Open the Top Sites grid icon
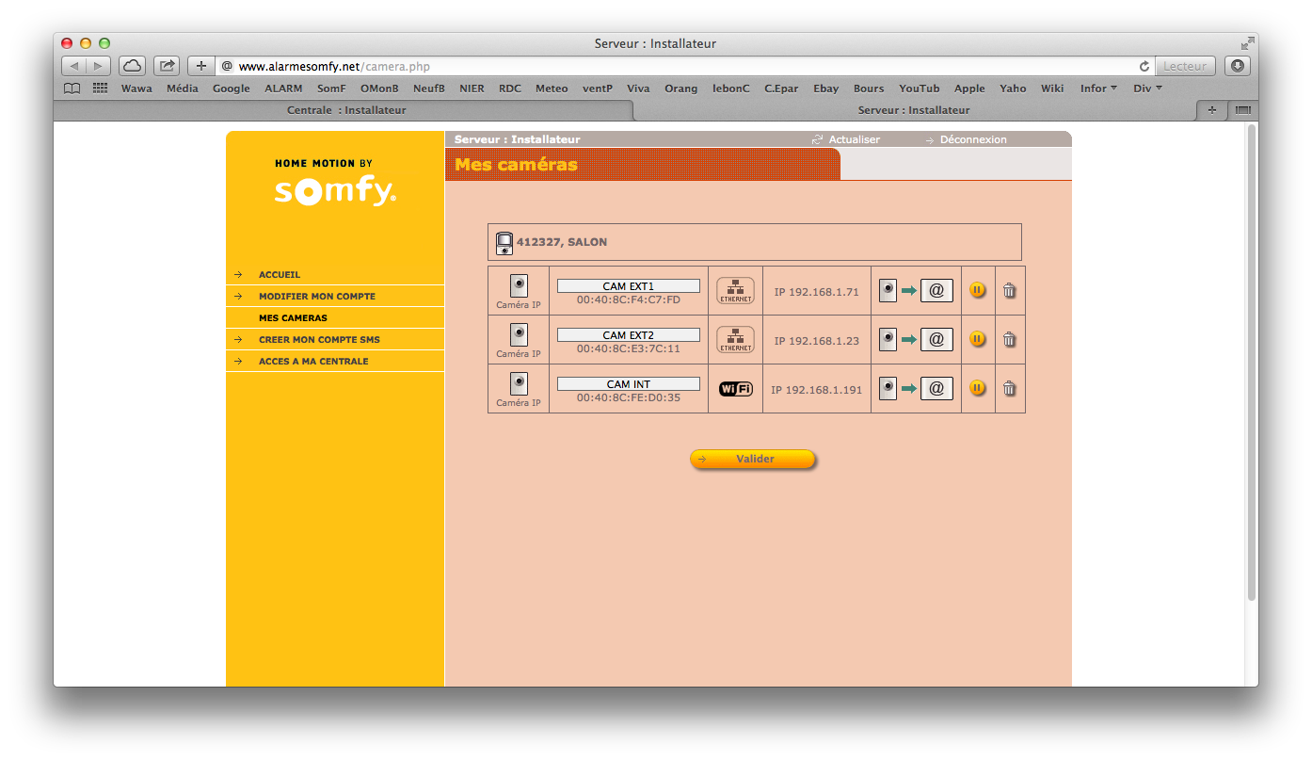This screenshot has height=761, width=1312. point(100,89)
